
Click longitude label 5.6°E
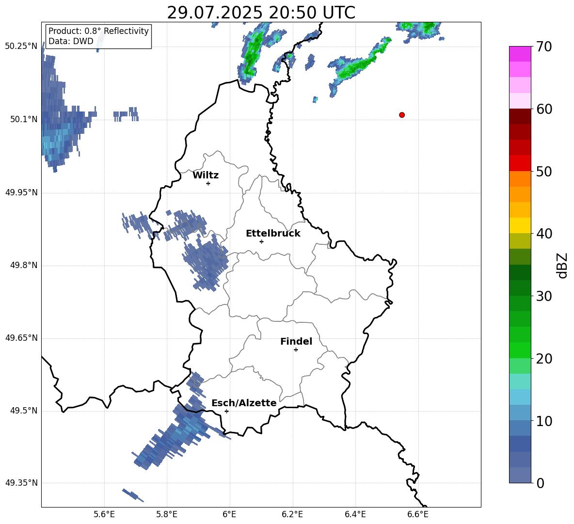pyautogui.click(x=104, y=514)
